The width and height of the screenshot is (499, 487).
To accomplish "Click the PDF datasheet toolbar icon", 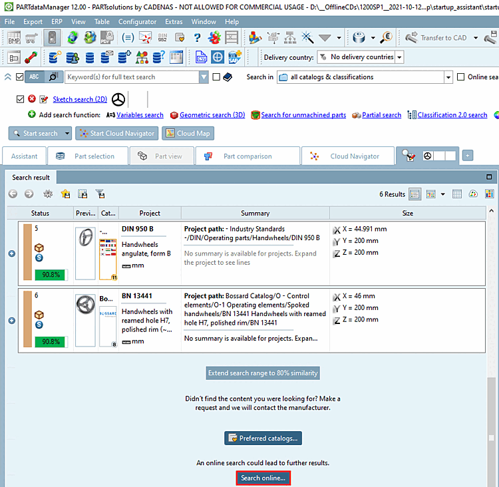I will tap(107, 37).
